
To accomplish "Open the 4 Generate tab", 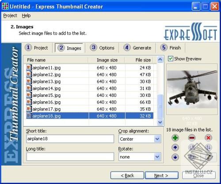I will 137,48.
